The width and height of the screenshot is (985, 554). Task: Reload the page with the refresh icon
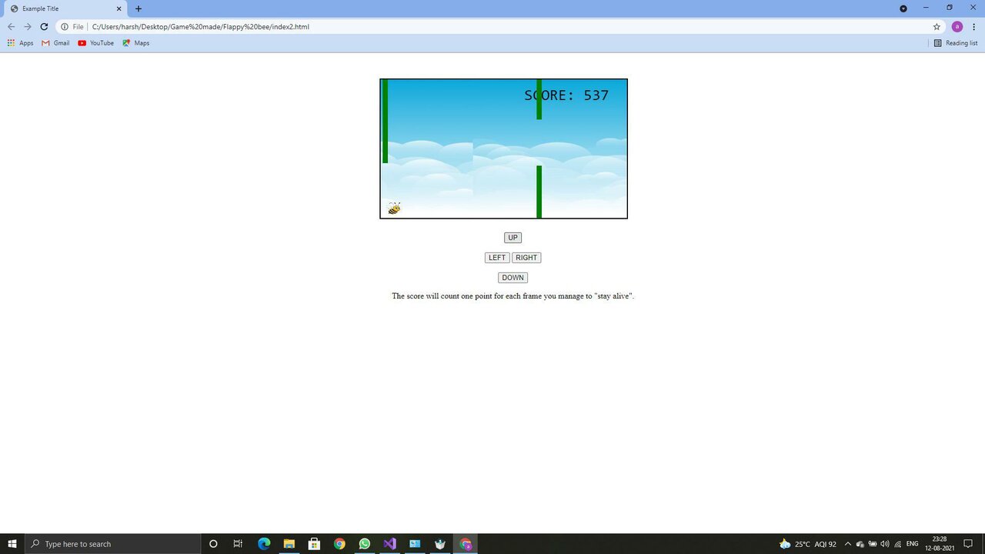point(44,27)
